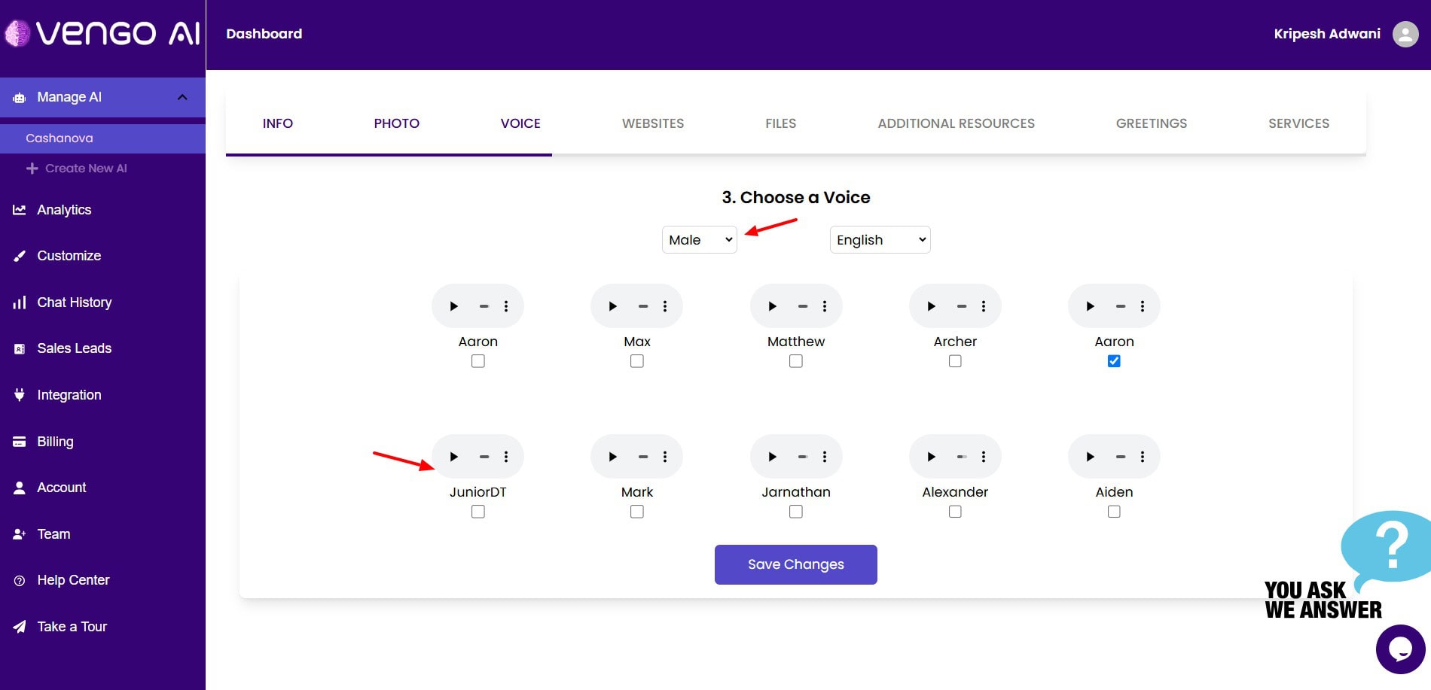Adjust the Matthew voice volume bar
Image resolution: width=1431 pixels, height=690 pixels.
(x=803, y=306)
